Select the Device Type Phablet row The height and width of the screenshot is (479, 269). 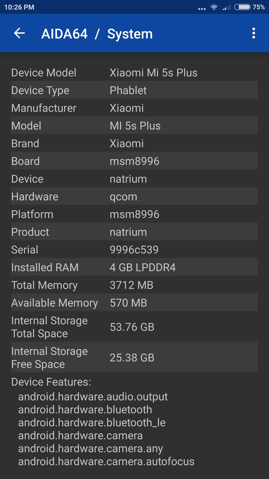pos(134,90)
